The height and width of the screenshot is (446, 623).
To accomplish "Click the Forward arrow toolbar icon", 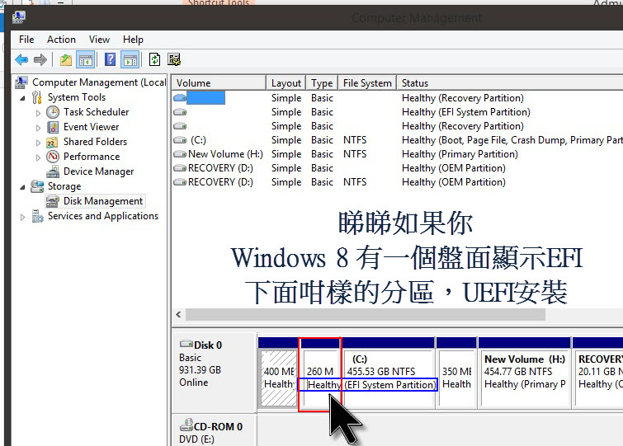I will 40,60.
